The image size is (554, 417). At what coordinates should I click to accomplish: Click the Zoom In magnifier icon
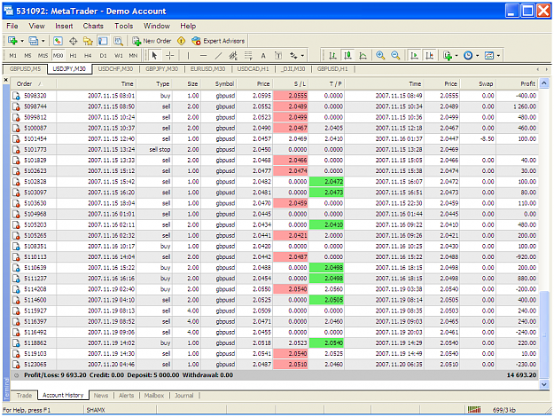[380, 56]
